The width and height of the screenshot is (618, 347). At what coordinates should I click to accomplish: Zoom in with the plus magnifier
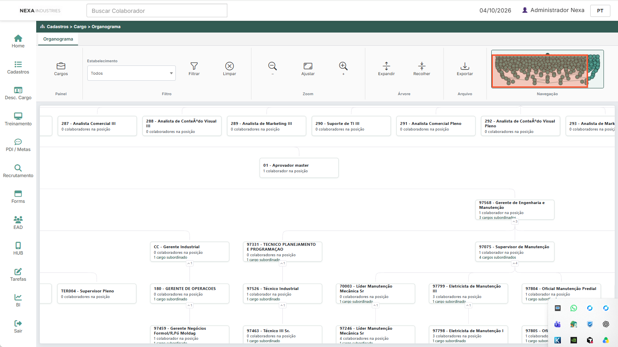coord(343,68)
